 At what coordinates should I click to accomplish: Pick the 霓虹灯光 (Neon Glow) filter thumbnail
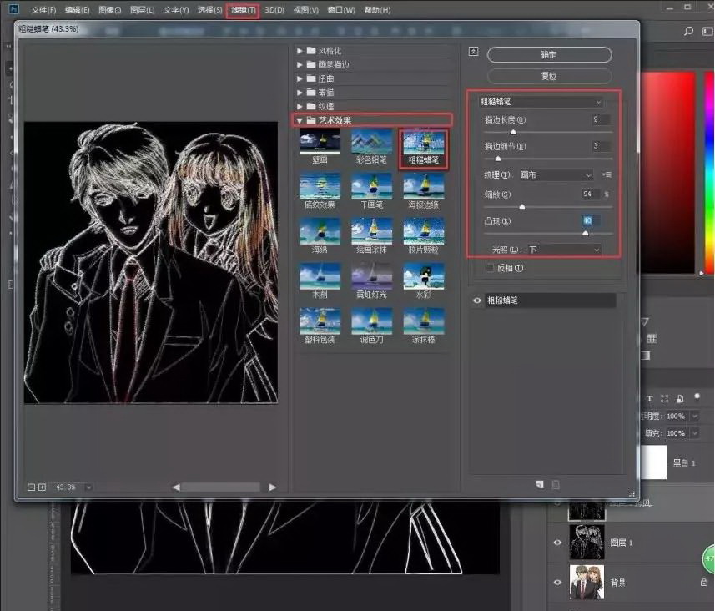(x=371, y=275)
